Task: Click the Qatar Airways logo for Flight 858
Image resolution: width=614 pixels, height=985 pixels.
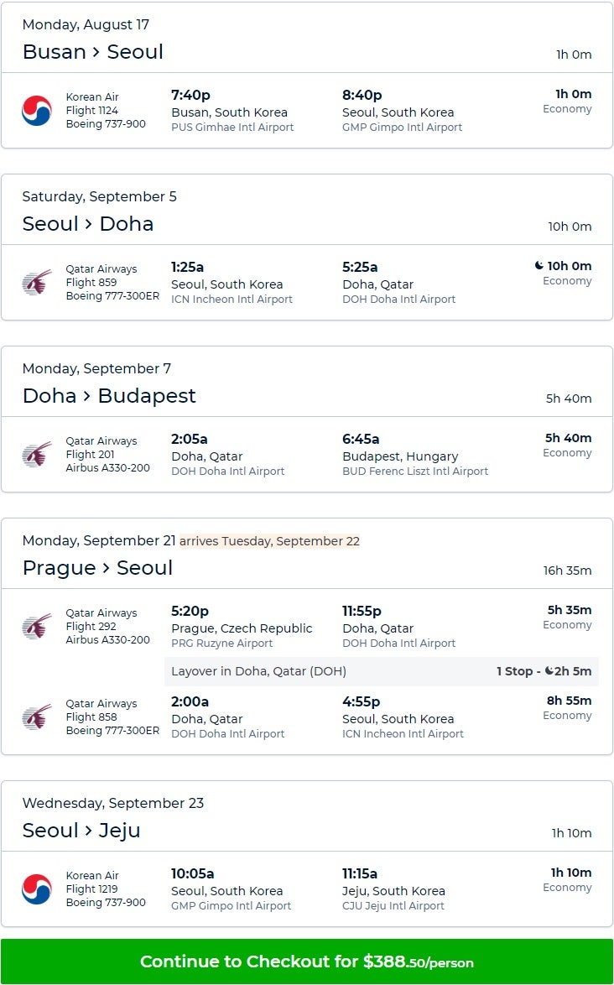Action: (x=37, y=717)
